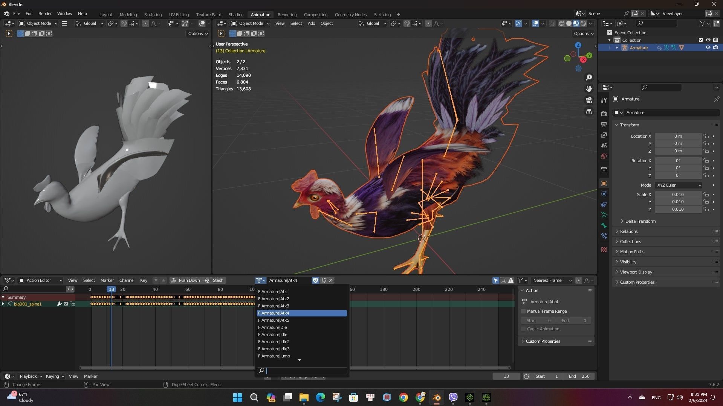Open the Object properties tab
Screen dimensions: 723x406
tap(604, 183)
